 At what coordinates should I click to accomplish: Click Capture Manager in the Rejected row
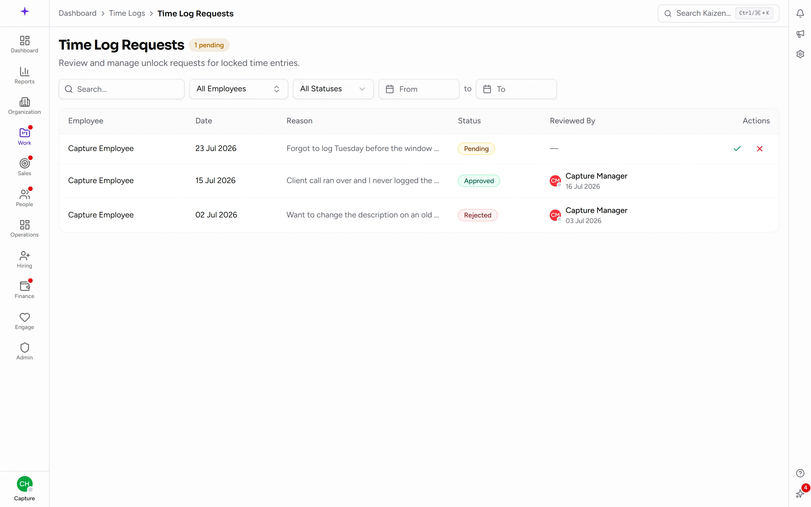tap(596, 210)
